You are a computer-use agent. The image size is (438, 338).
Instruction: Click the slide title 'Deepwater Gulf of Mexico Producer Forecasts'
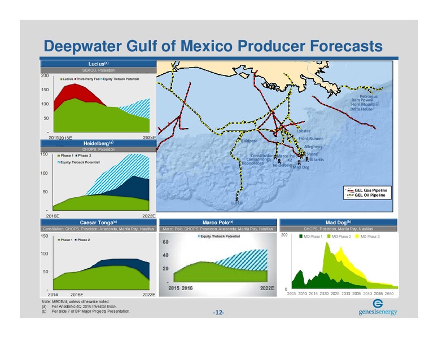(213, 46)
